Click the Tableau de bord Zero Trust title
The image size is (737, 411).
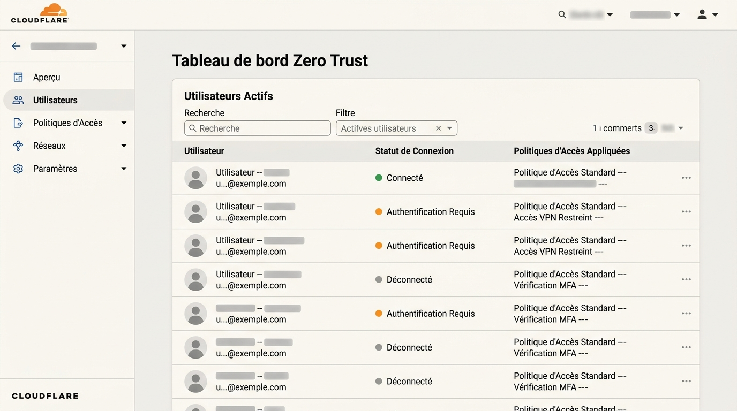pos(270,60)
